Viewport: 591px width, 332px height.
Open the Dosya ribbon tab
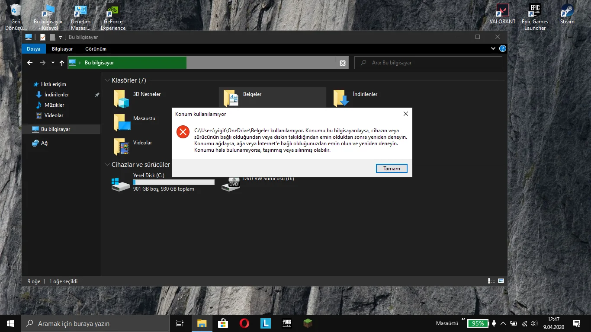(34, 49)
